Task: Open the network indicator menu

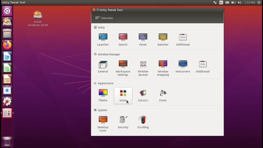Action: [x=215, y=2]
